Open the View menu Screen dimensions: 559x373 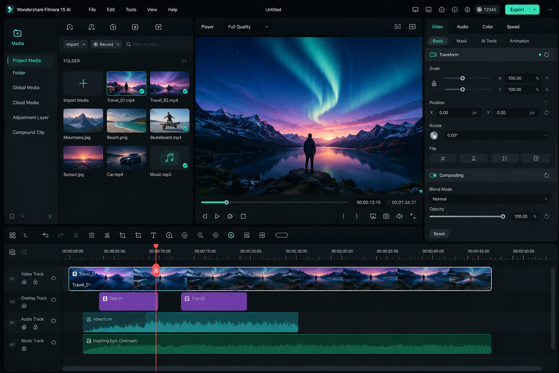(152, 9)
